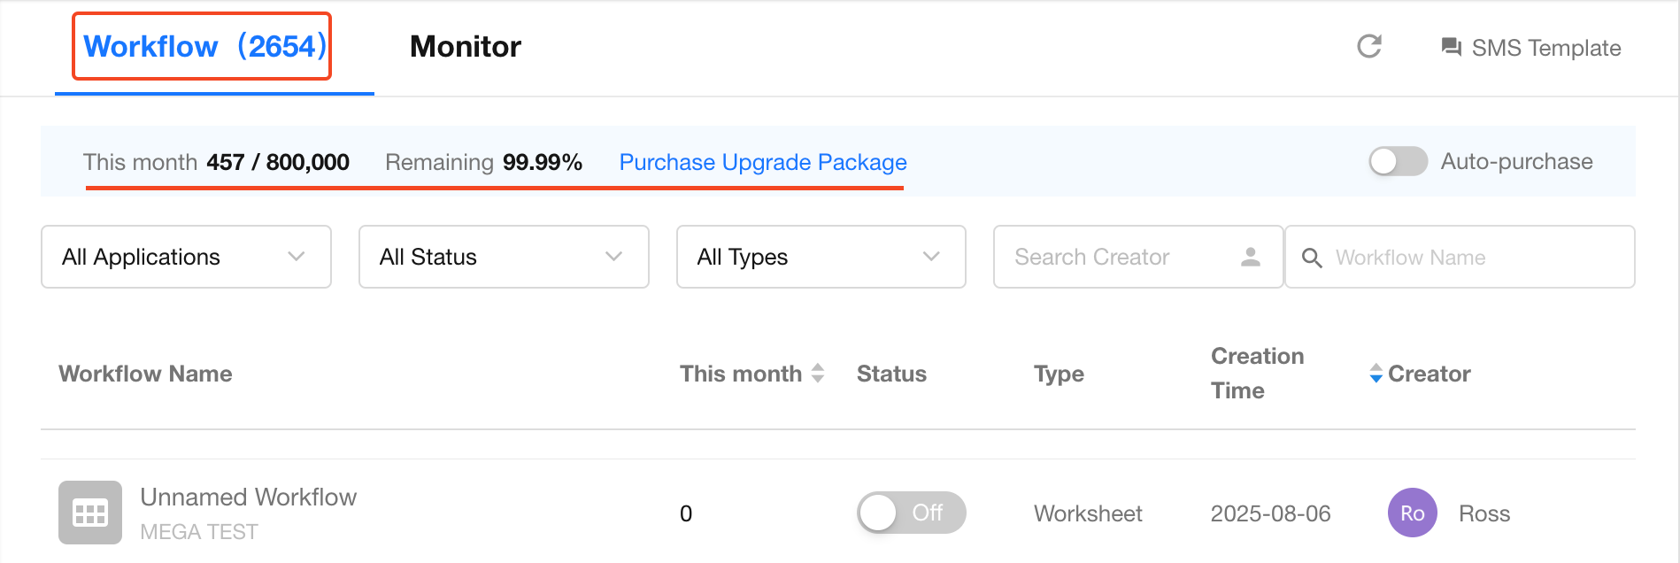The image size is (1680, 563).
Task: Click the magnifier icon in Workflow Name search
Action: [x=1312, y=258]
